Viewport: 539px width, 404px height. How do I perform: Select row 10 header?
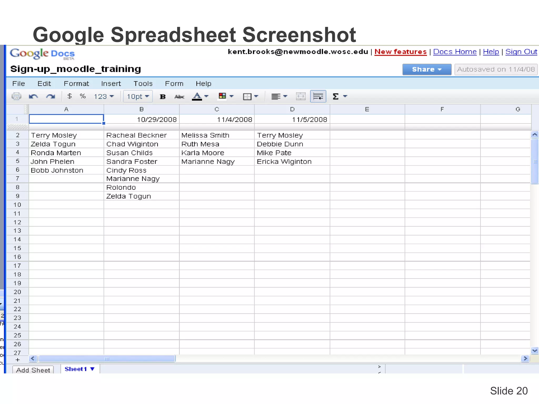point(17,205)
